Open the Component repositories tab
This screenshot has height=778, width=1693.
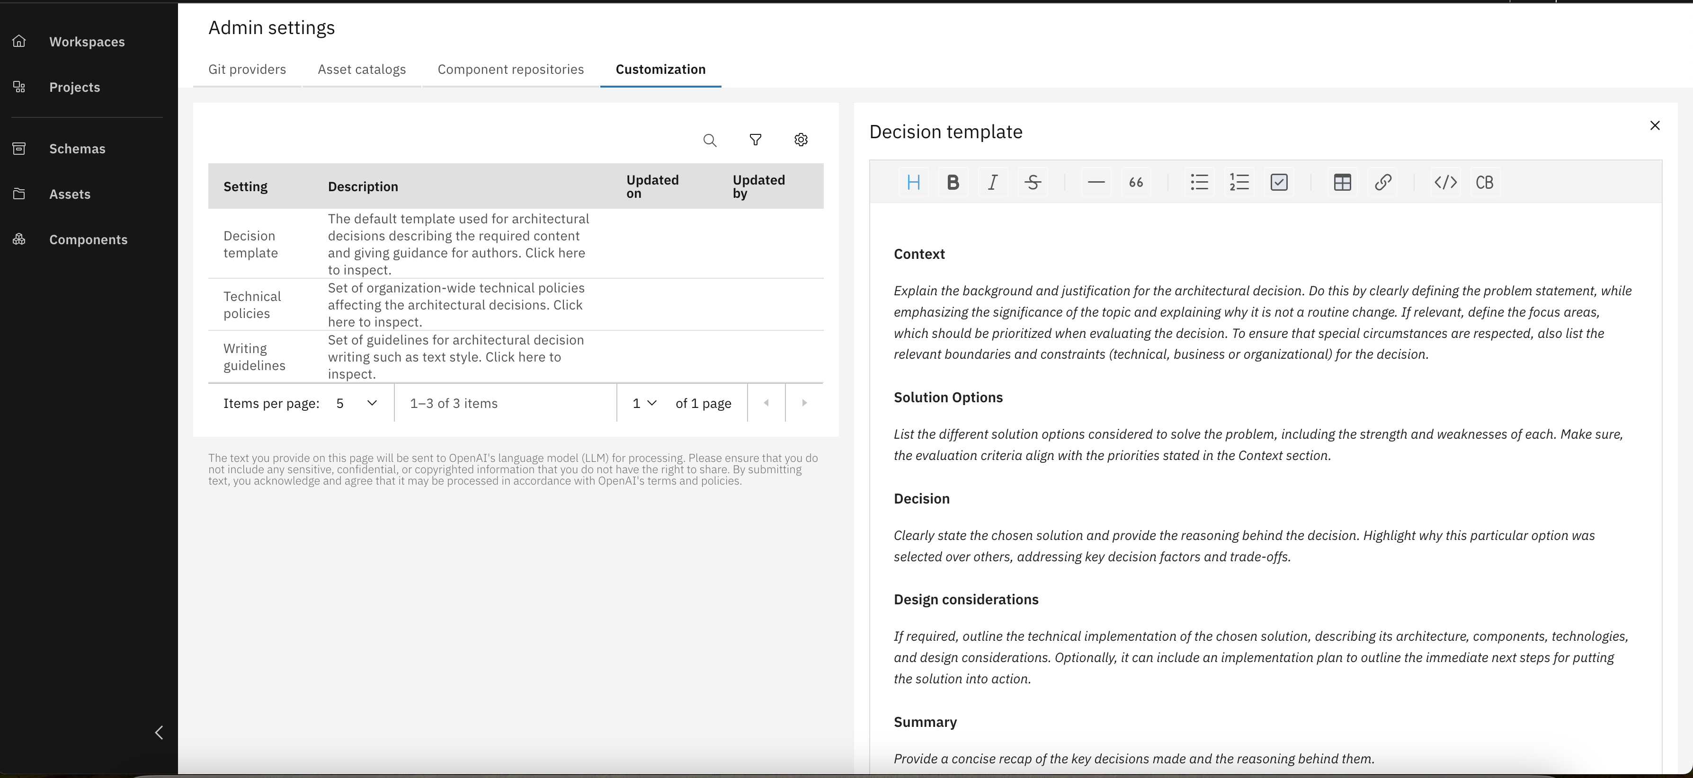tap(511, 69)
